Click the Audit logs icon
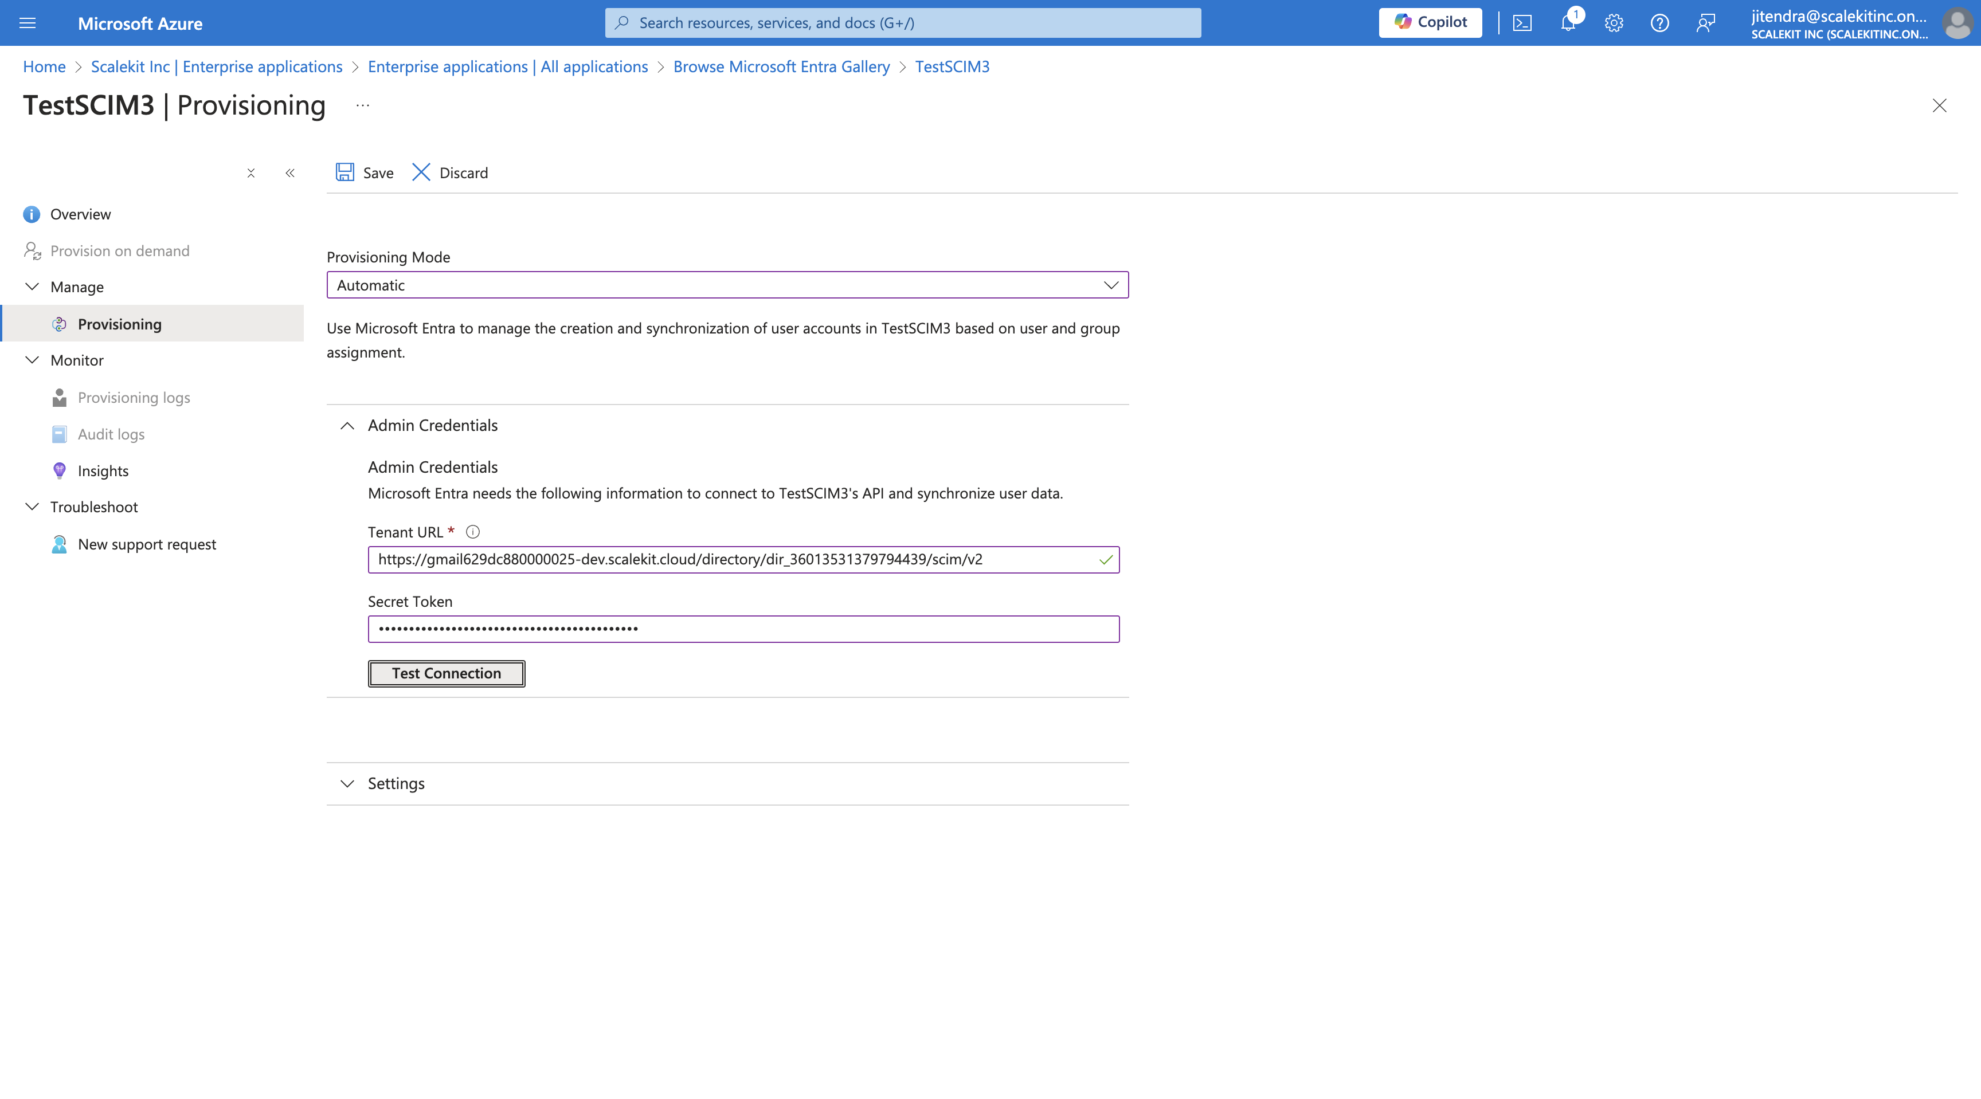The image size is (1981, 1099). pos(59,435)
